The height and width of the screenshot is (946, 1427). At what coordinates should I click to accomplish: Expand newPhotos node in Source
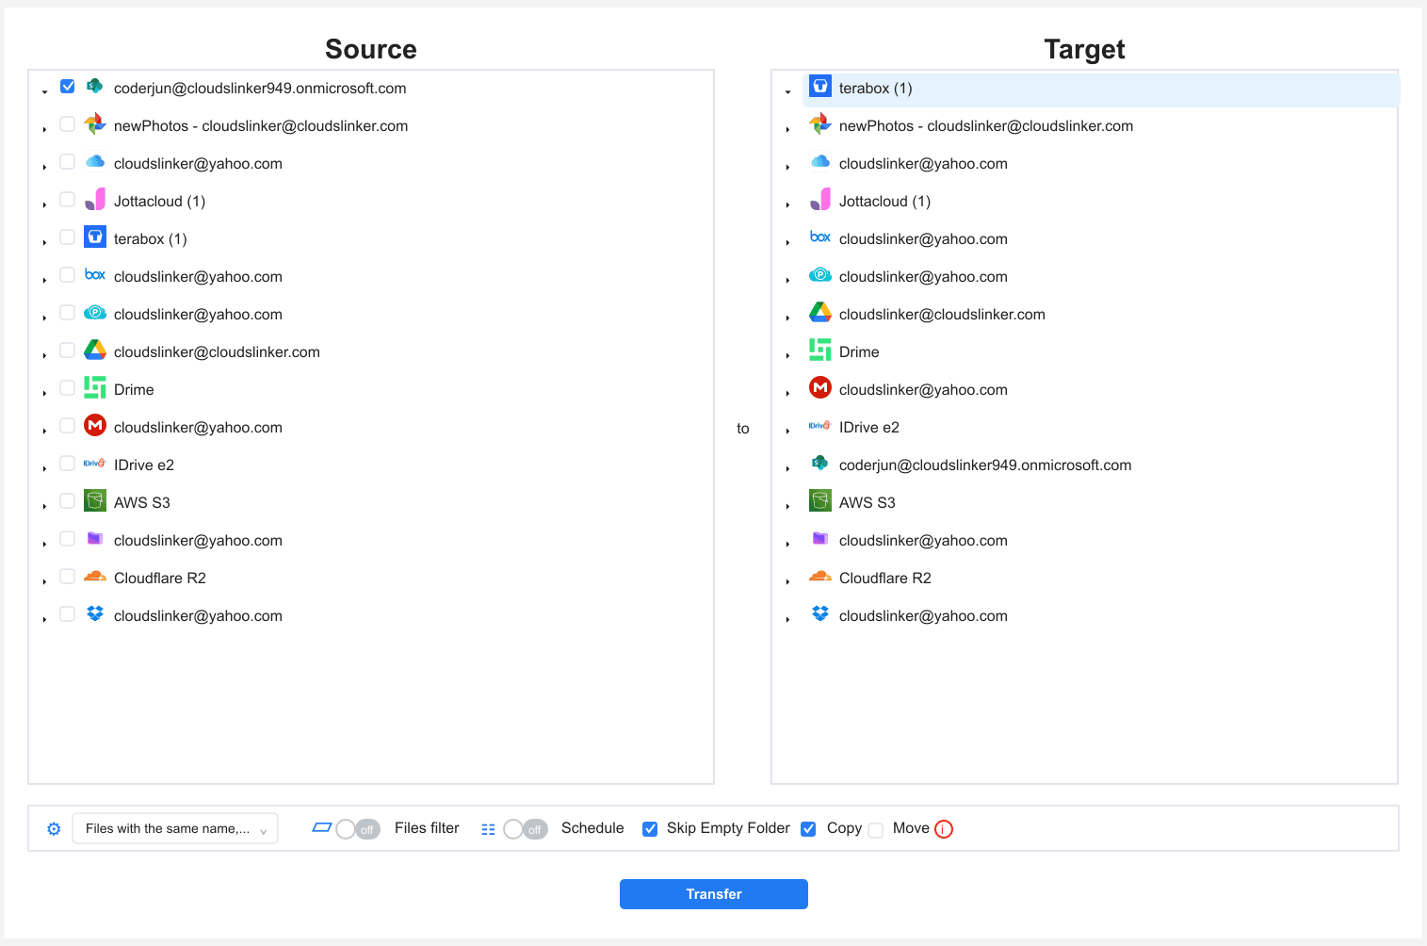pos(44,129)
